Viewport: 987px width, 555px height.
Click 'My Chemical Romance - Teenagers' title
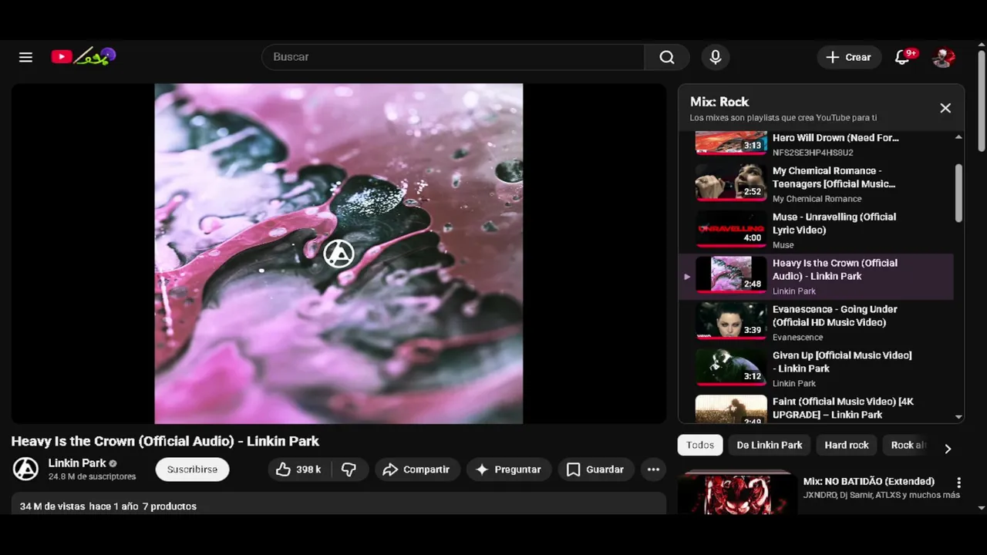coord(834,177)
